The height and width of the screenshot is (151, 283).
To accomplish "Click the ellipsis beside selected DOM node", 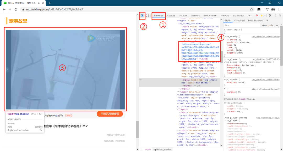I will coord(140,80).
